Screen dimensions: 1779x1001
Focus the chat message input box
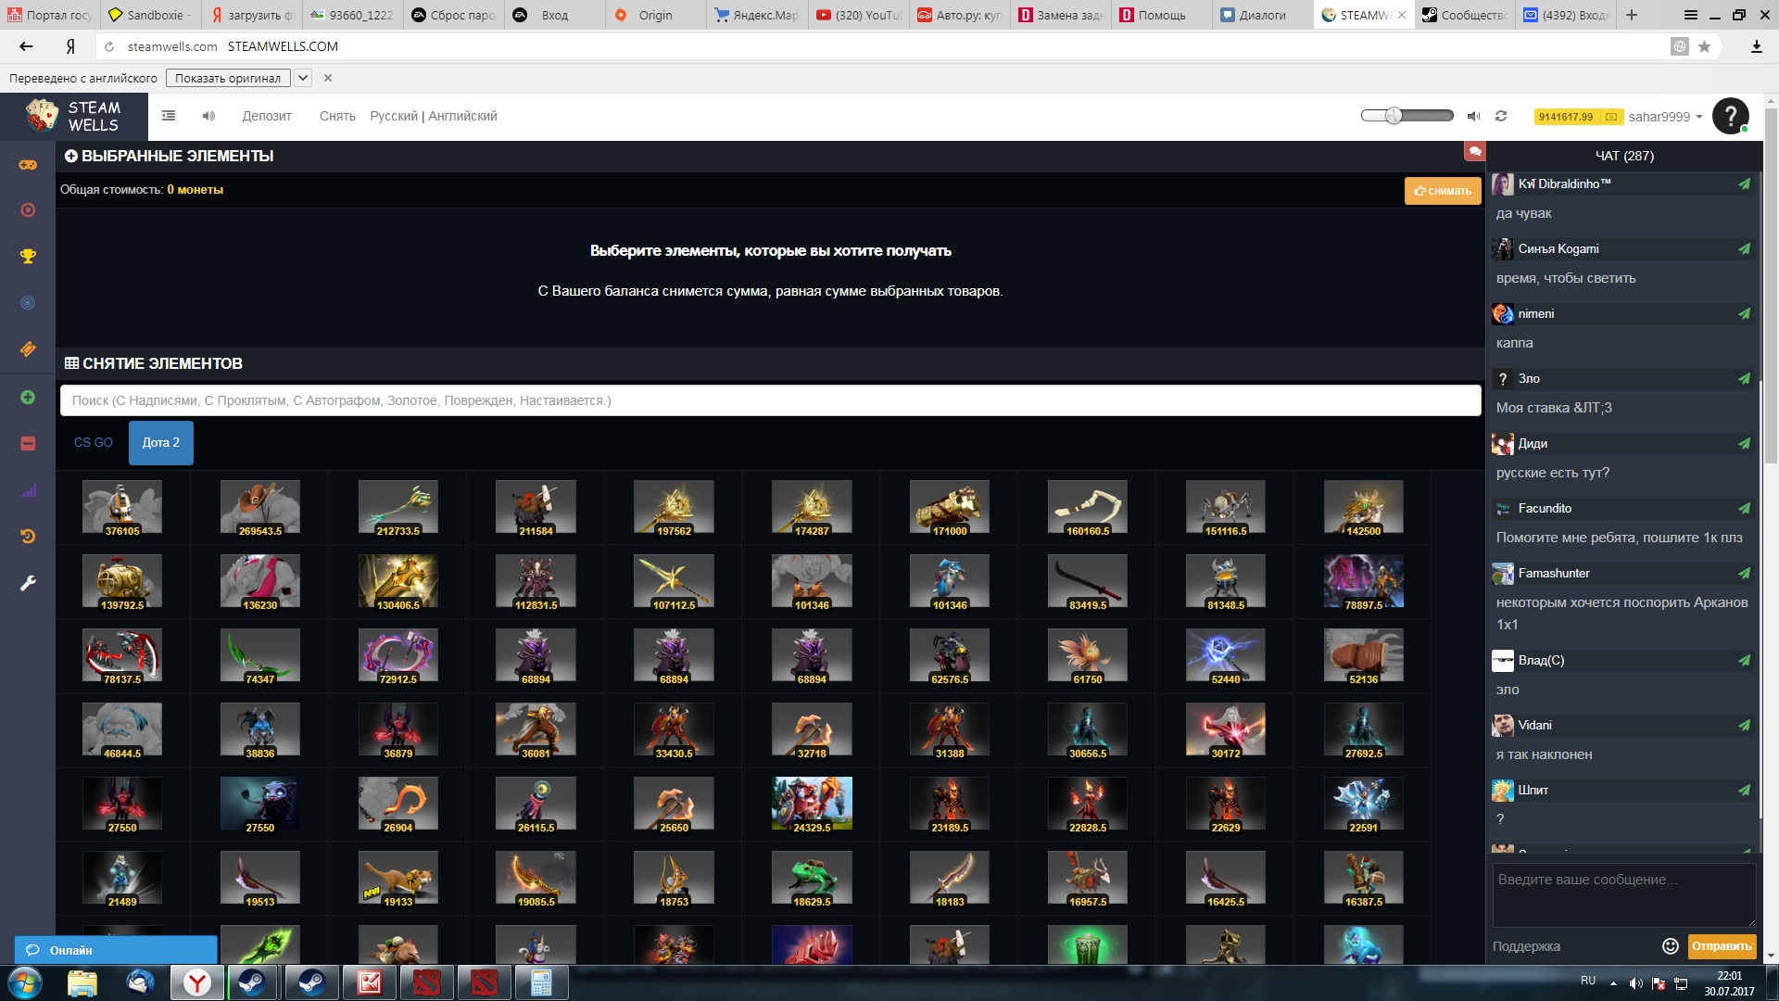coord(1623,894)
